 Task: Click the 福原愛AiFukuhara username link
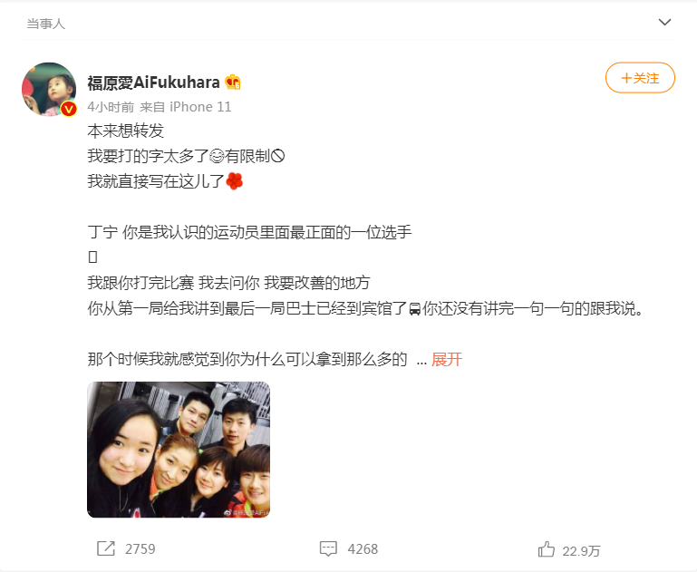tap(153, 82)
